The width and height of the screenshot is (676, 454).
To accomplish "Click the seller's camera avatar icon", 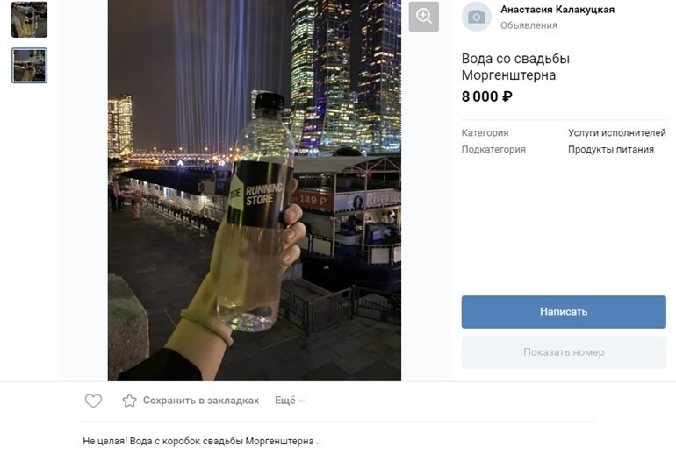I will [476, 17].
